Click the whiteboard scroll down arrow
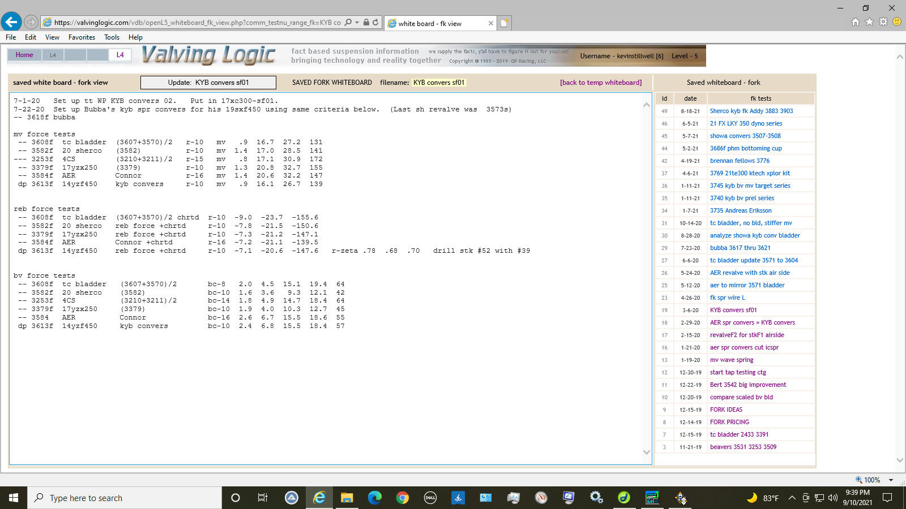Screen dimensions: 906x509 (647, 452)
